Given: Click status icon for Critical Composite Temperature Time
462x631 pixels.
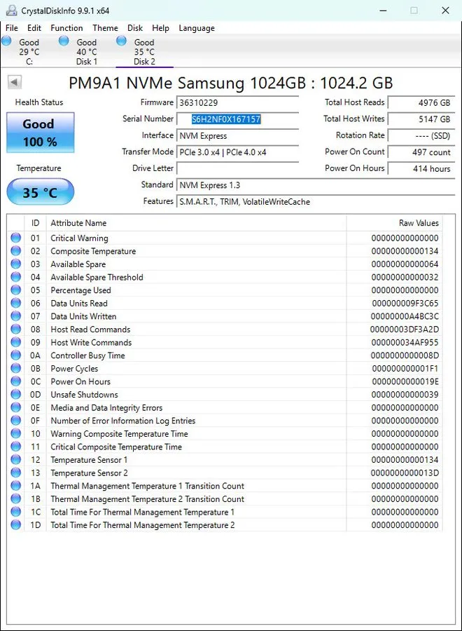Looking at the screenshot, I should pos(15,447).
